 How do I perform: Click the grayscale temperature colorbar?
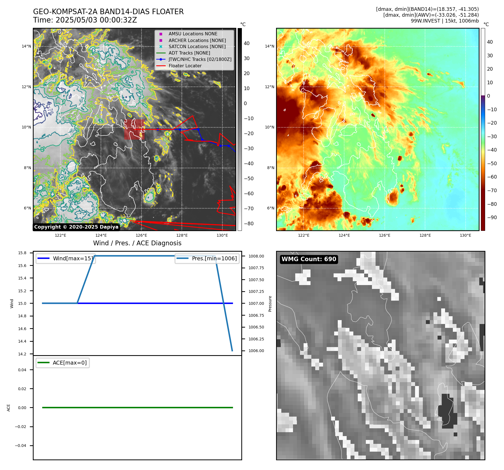(240, 129)
